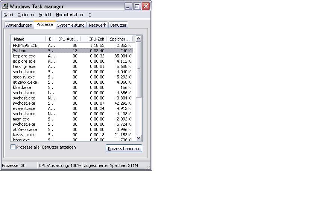Click CPU usage value 88
The height and width of the screenshot is (197, 316).
(75, 45)
